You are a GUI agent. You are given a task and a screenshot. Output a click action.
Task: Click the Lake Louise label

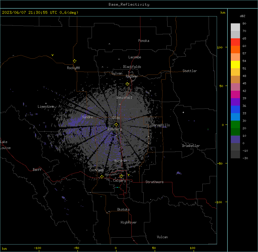[5, 145]
